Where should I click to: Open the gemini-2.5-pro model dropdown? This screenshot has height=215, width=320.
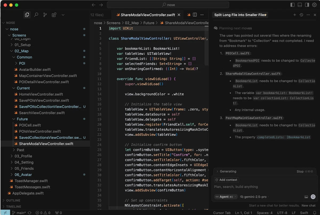pyautogui.click(x=255, y=197)
